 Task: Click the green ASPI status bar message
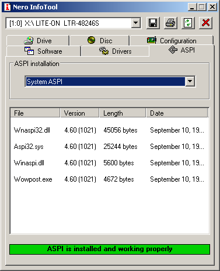tap(110, 249)
